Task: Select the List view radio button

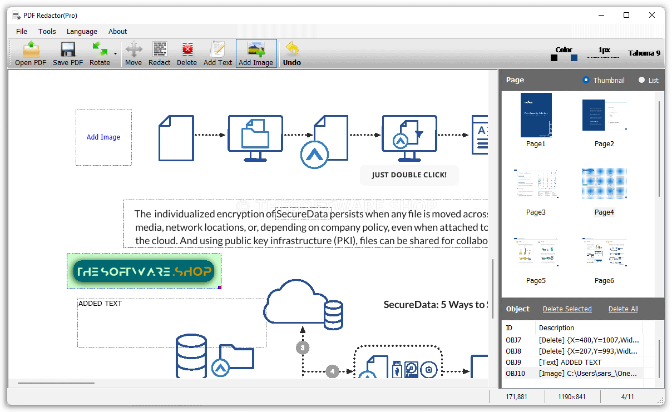Action: (x=642, y=80)
